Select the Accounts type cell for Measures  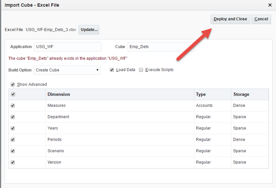[x=204, y=106]
